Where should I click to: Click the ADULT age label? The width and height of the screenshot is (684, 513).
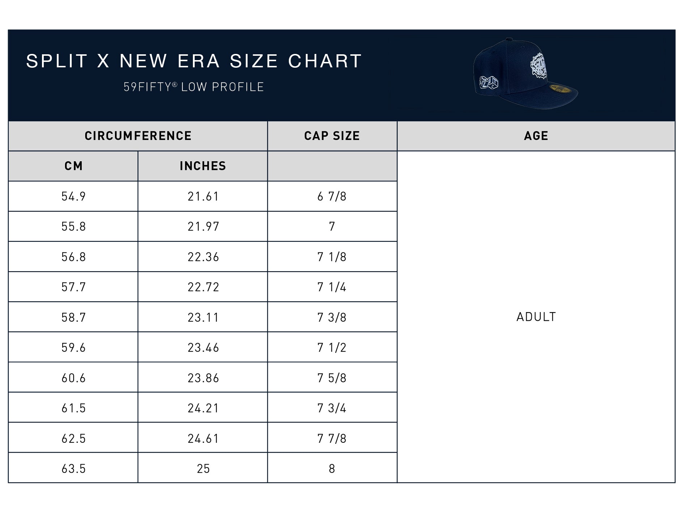point(536,317)
